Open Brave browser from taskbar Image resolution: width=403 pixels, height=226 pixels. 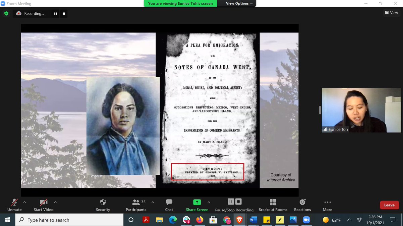239,220
